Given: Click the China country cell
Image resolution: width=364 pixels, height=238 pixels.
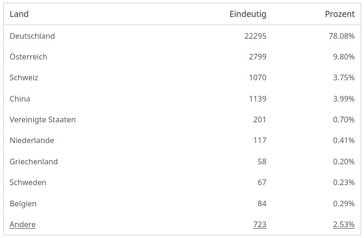Looking at the screenshot, I should tap(20, 99).
